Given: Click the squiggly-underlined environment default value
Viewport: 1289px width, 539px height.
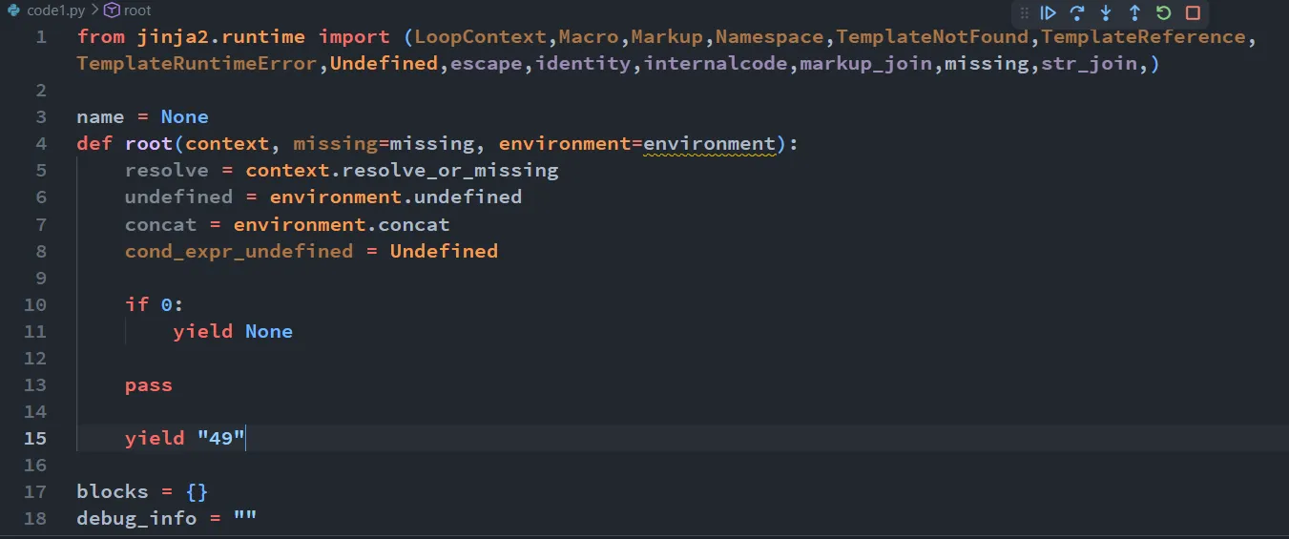Looking at the screenshot, I should coord(710,144).
